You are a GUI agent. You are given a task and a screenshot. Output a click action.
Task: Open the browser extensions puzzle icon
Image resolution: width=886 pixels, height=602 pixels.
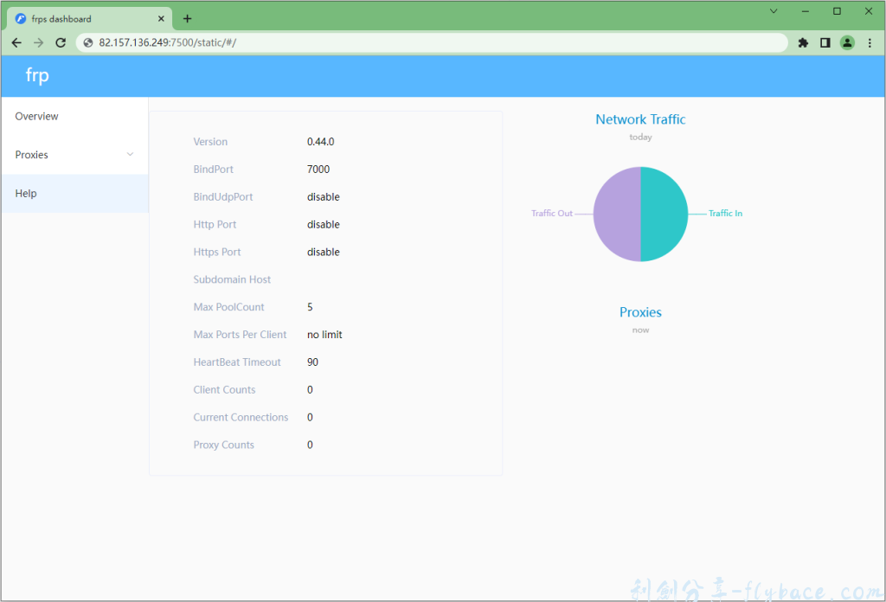point(803,42)
